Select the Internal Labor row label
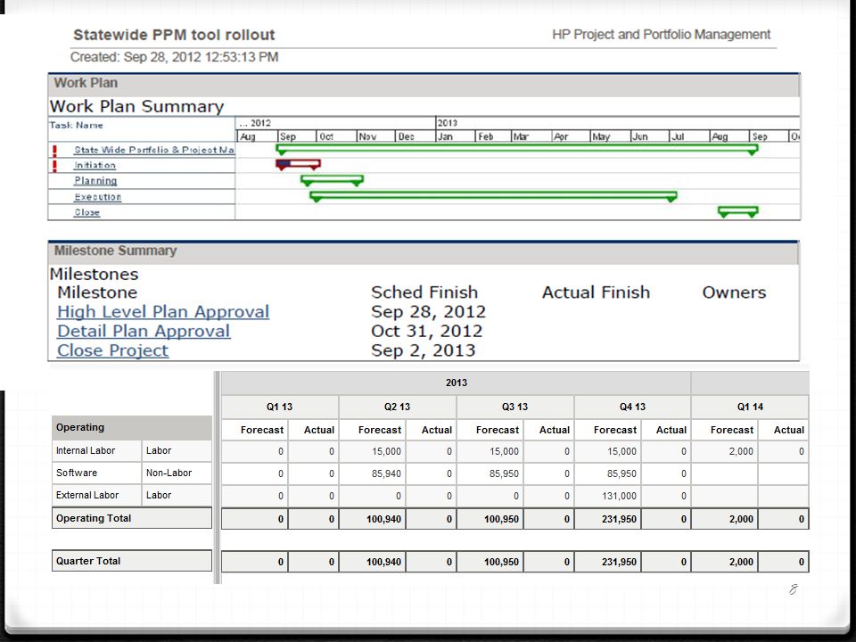 pos(96,451)
